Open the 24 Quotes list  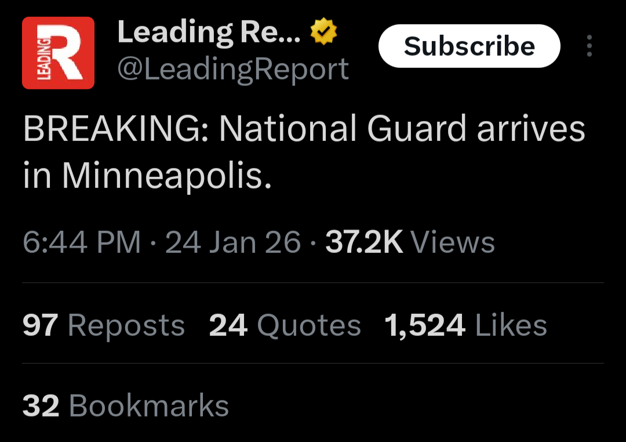[x=285, y=325]
